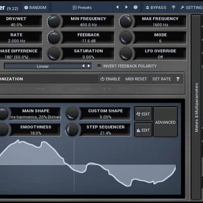
Task: Open the Presets menu
Action: pos(82,8)
